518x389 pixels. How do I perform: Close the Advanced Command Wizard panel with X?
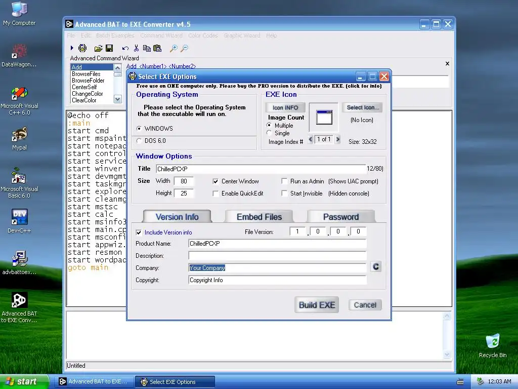(x=447, y=63)
